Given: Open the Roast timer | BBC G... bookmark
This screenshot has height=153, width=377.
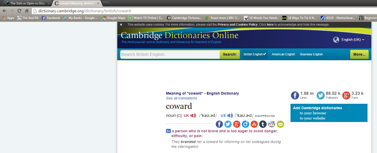Looking at the screenshot, I should point(223,18).
